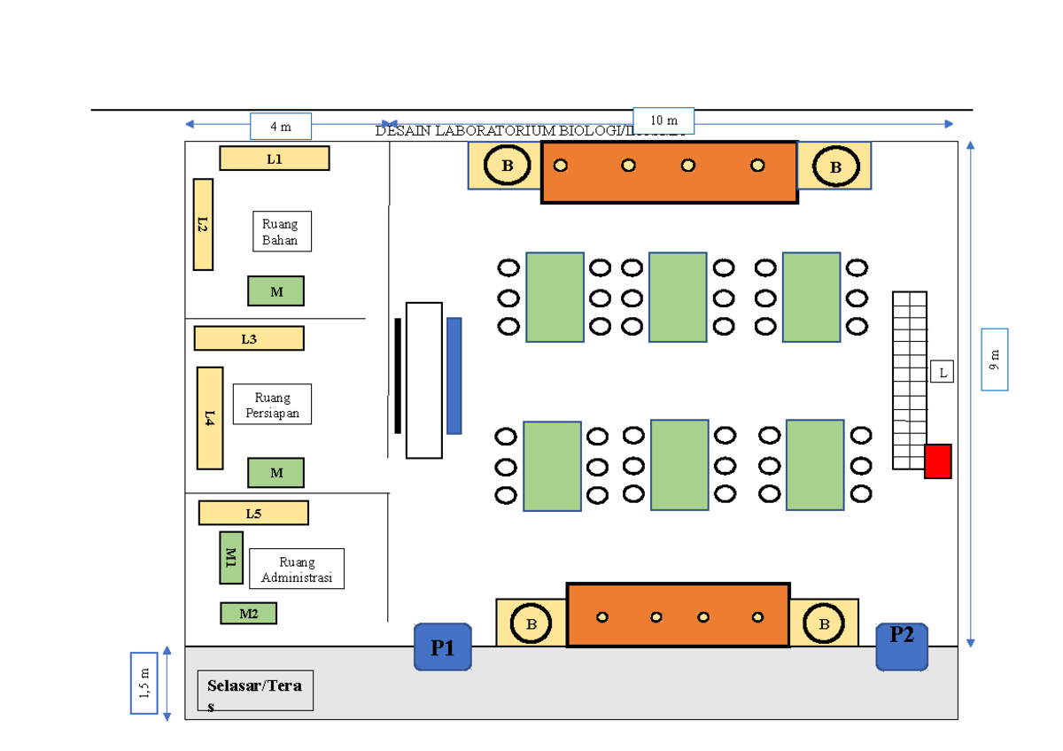Viewport: 1063px width, 751px height.
Task: Select the vertical yellow L4 cabinet
Action: click(210, 417)
